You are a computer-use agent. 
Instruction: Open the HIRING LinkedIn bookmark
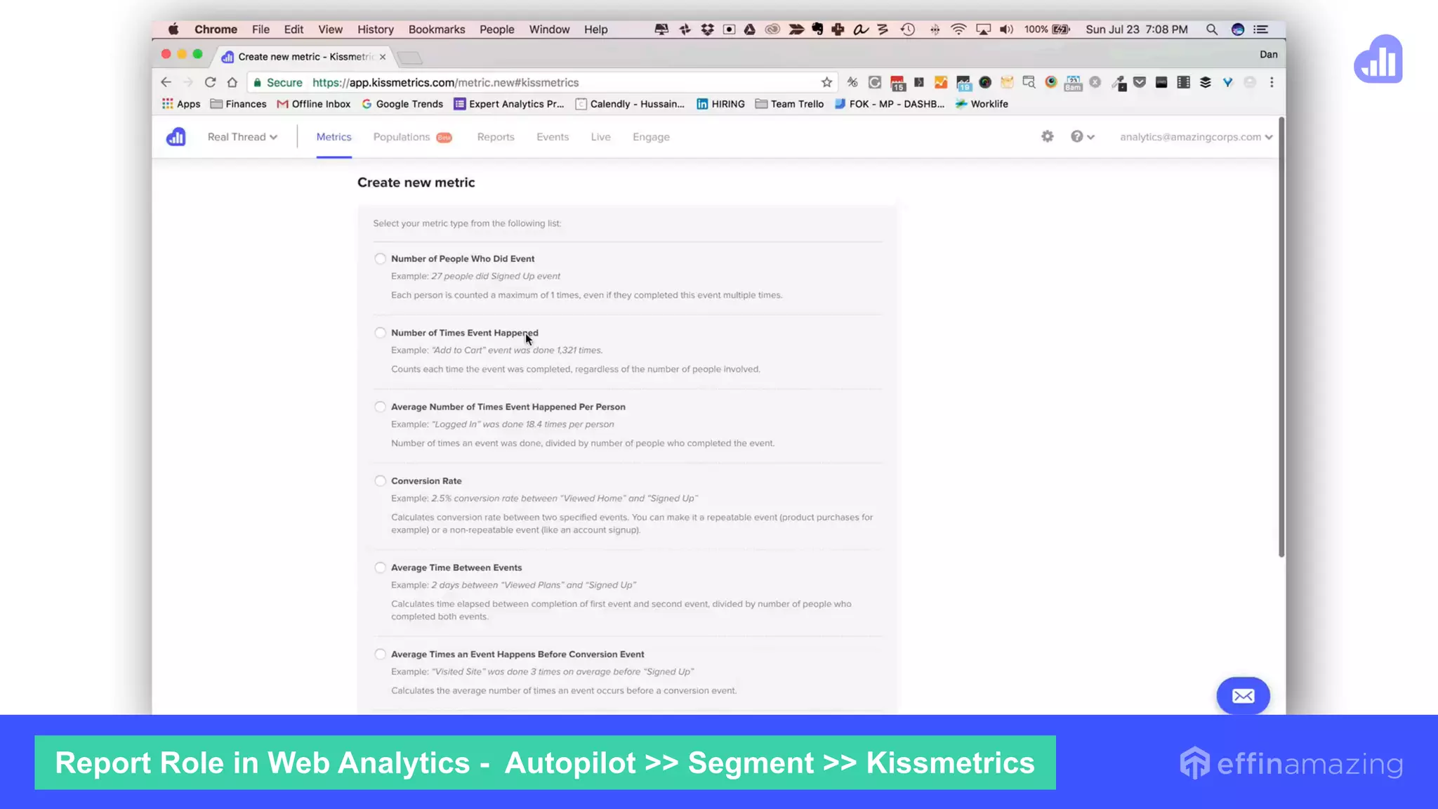click(720, 104)
